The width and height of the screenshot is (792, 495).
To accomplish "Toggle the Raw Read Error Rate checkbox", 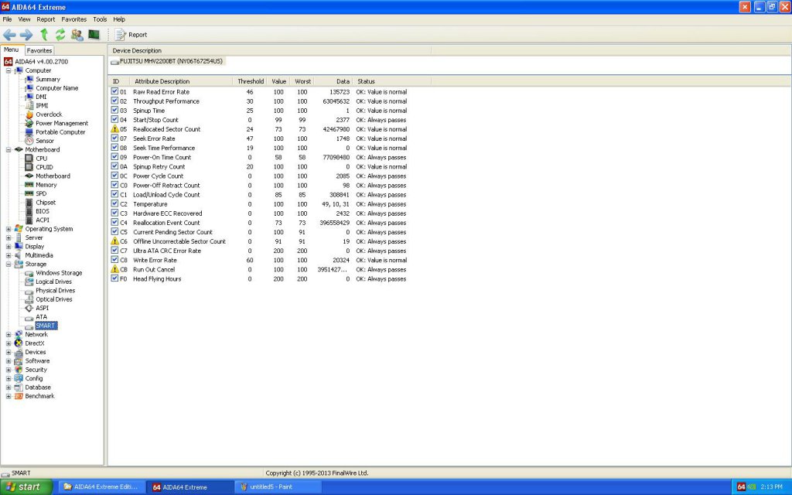I will [114, 91].
